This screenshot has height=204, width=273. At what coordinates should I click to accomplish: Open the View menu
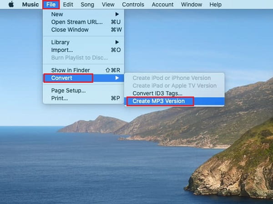coord(108,5)
